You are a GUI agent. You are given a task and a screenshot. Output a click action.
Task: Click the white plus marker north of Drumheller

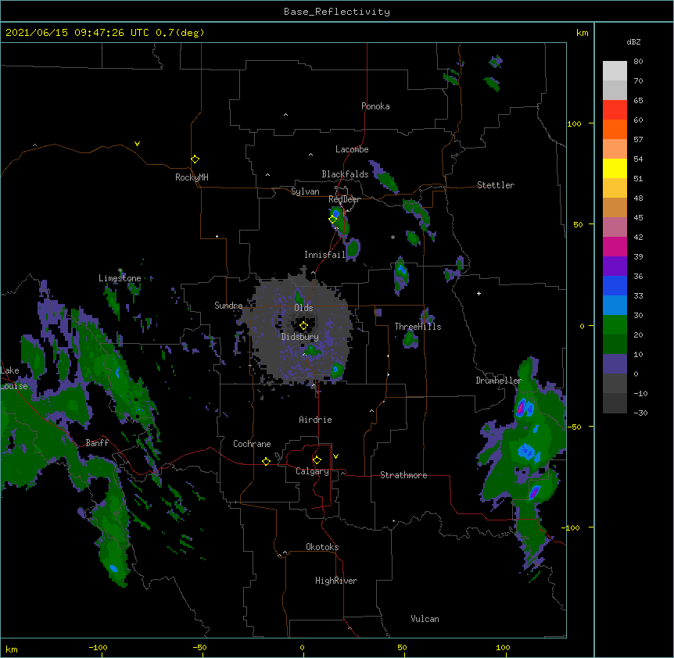(479, 293)
